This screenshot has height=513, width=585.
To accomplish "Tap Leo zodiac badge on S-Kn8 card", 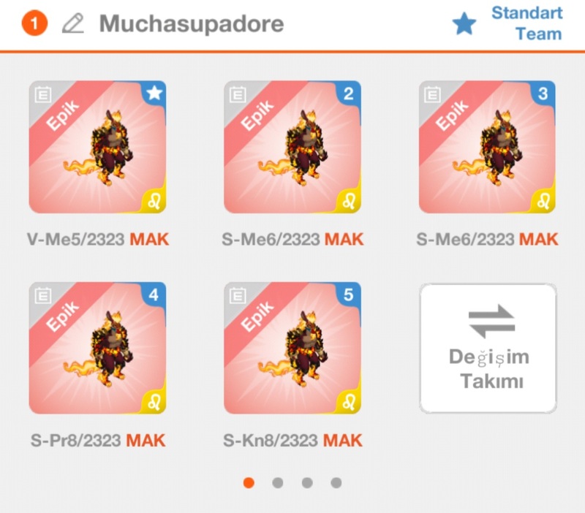I will coord(349,402).
